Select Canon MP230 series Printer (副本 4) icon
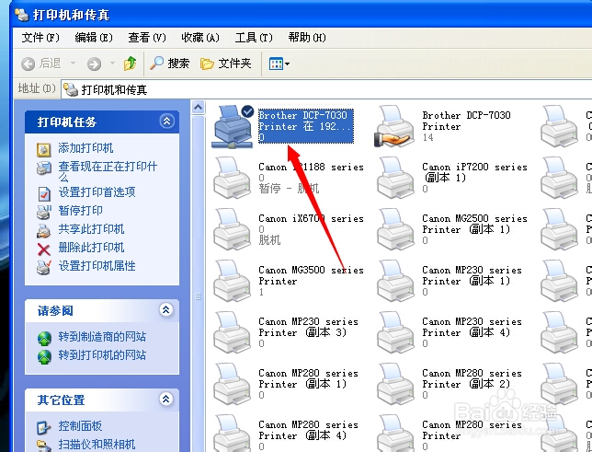This screenshot has height=452, width=592. [x=395, y=332]
